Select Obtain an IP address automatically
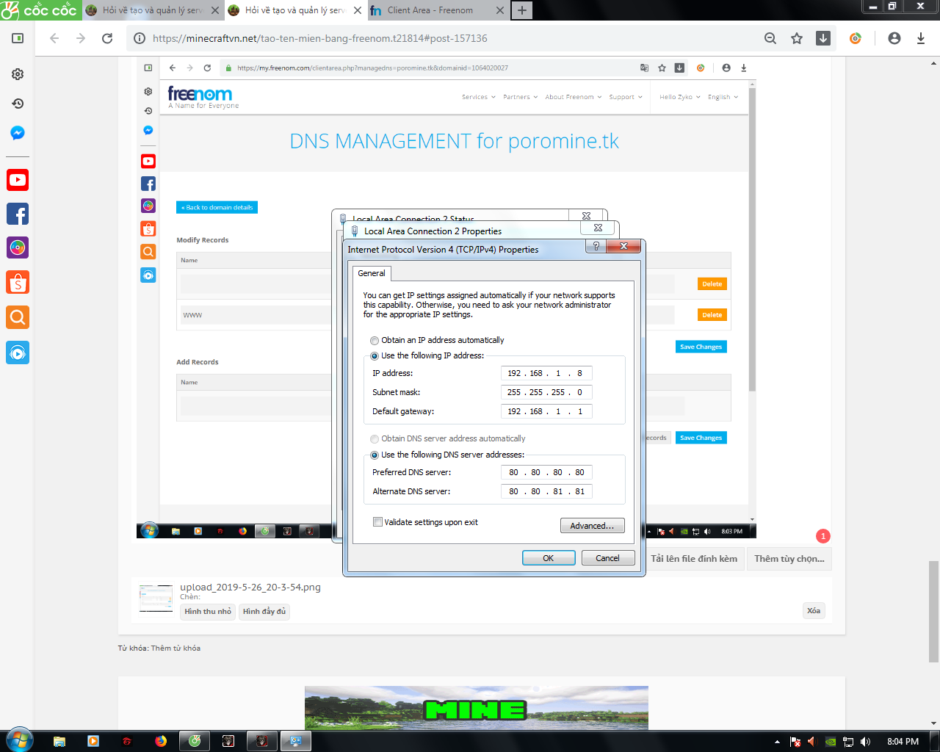 click(437, 340)
